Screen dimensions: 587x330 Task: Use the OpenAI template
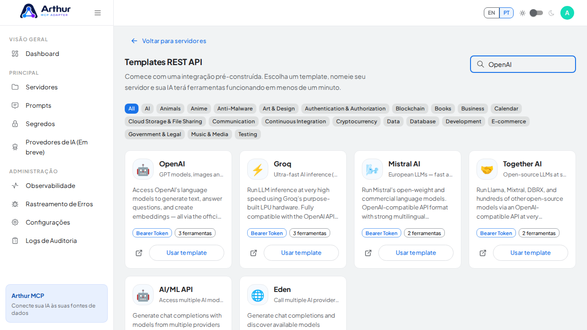click(187, 253)
